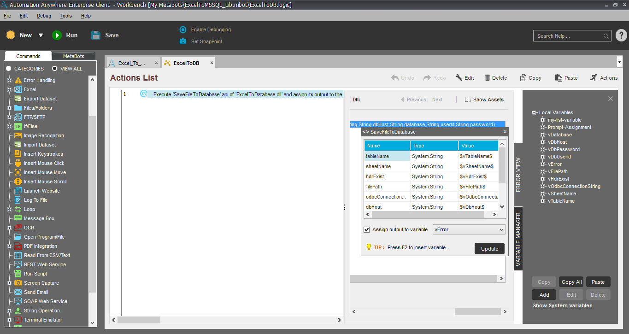Select the Message Box command icon
629x334 pixels.
[18, 218]
